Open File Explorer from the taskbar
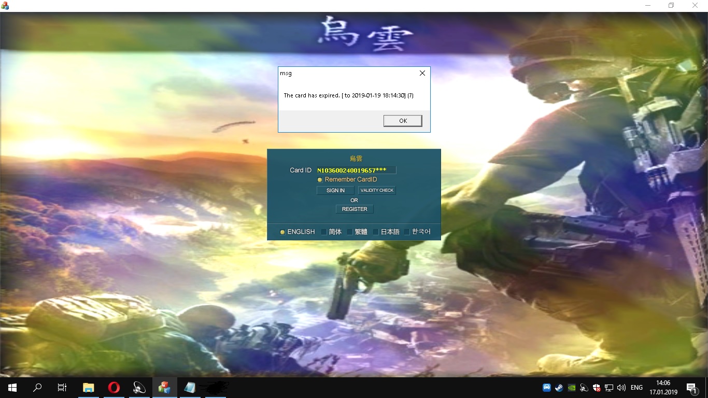The height and width of the screenshot is (398, 708). (89, 388)
